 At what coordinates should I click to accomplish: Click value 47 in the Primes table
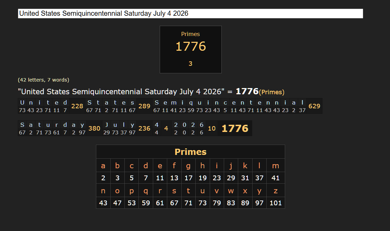coord(117,203)
